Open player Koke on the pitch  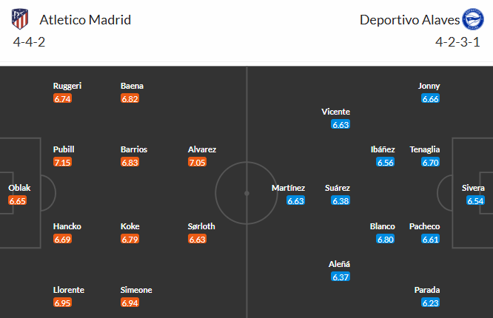pos(130,226)
